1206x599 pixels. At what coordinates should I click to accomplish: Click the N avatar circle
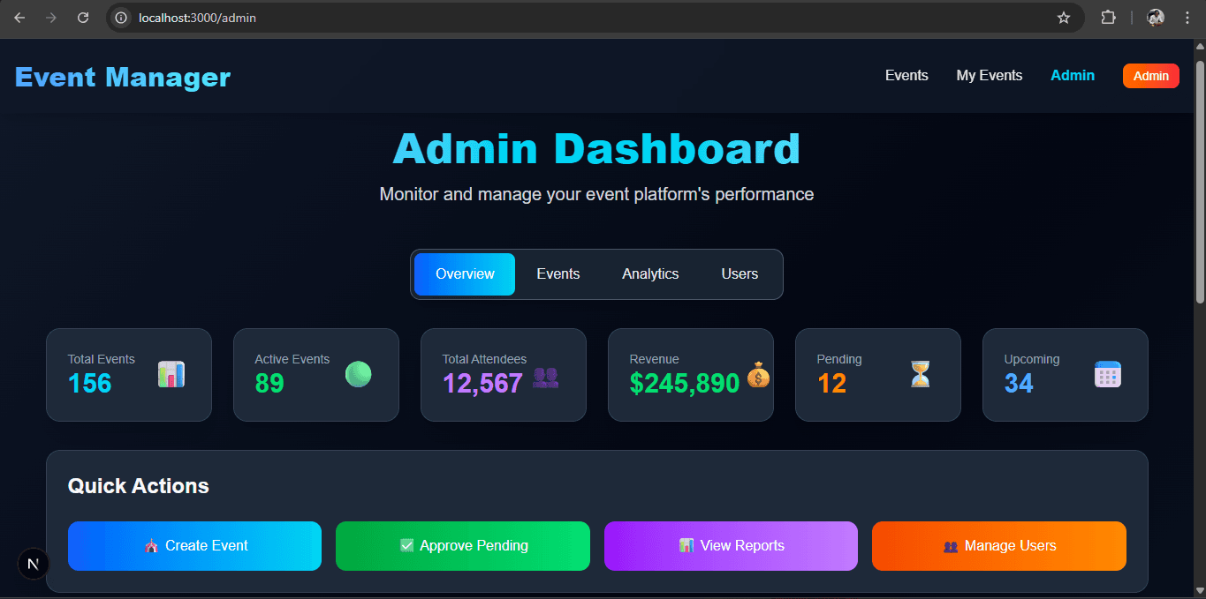(x=33, y=564)
